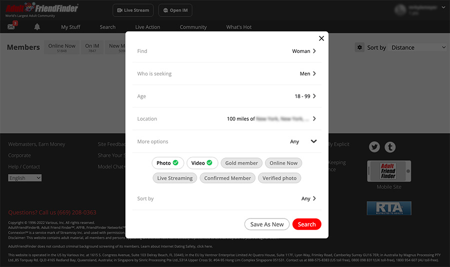
Task: Click the red Search button
Action: click(306, 224)
